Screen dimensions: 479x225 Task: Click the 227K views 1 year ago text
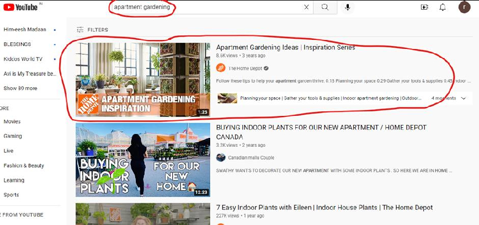pos(240,216)
